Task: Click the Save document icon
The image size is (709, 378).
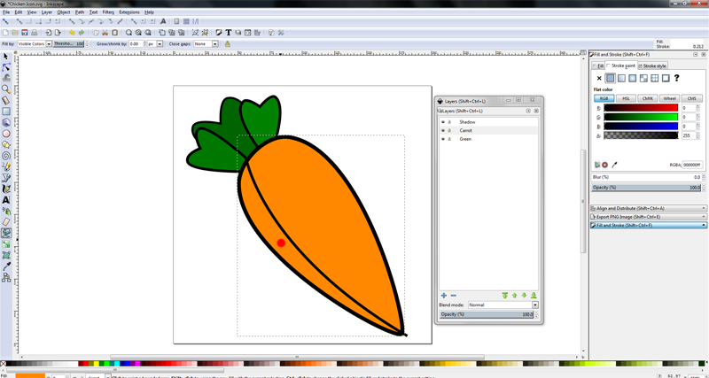Action: coord(25,33)
